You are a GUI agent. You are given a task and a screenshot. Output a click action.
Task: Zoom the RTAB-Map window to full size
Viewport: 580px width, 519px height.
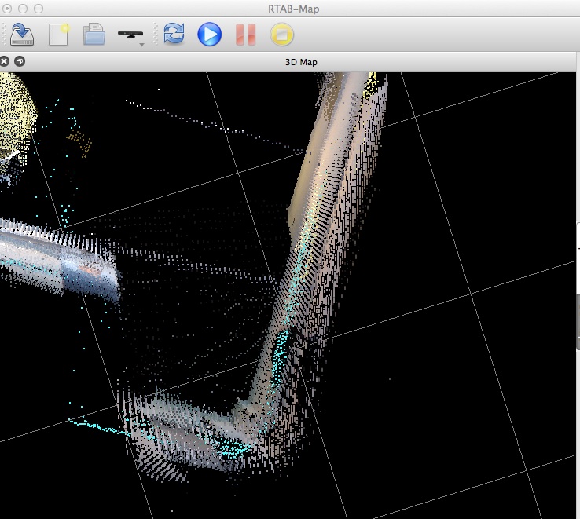pyautogui.click(x=38, y=9)
